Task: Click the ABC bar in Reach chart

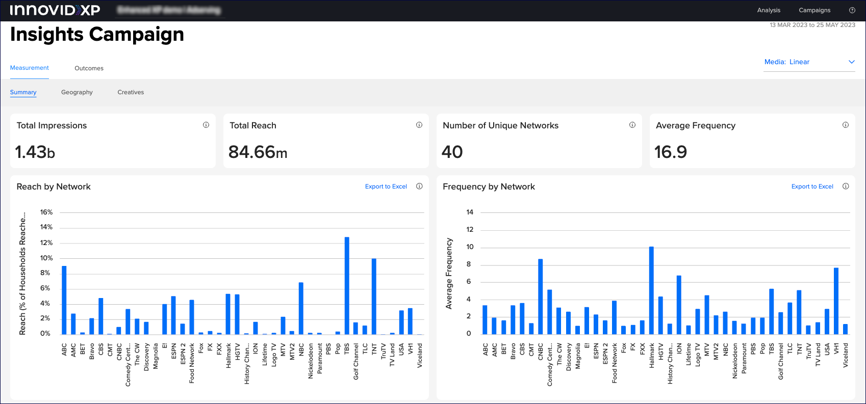Action: tap(64, 300)
